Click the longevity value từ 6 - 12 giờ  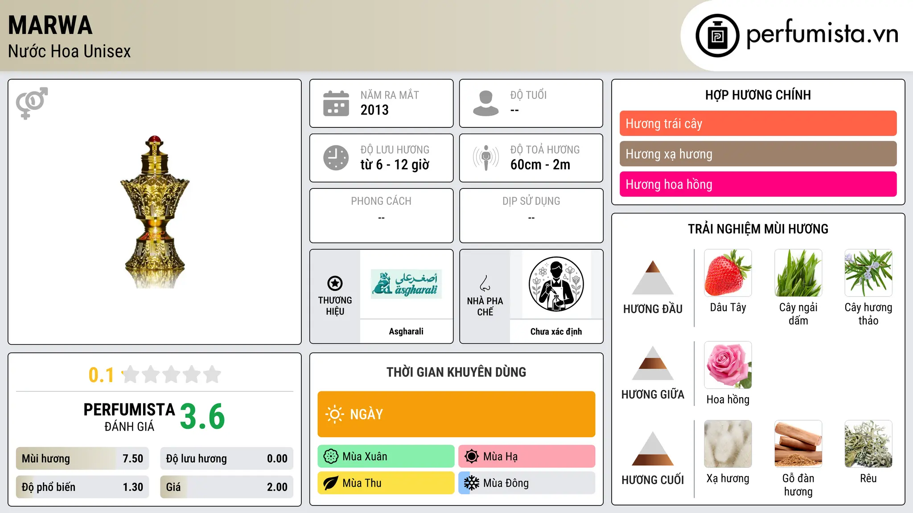(395, 165)
